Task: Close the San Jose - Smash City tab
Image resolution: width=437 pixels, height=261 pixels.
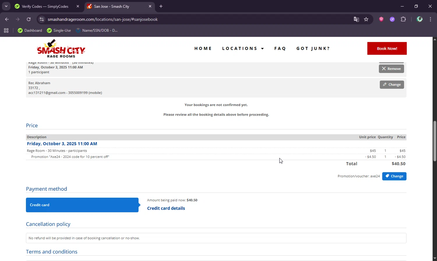Action: [150, 6]
